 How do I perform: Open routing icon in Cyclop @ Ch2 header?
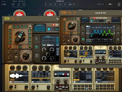[x=70, y=13]
